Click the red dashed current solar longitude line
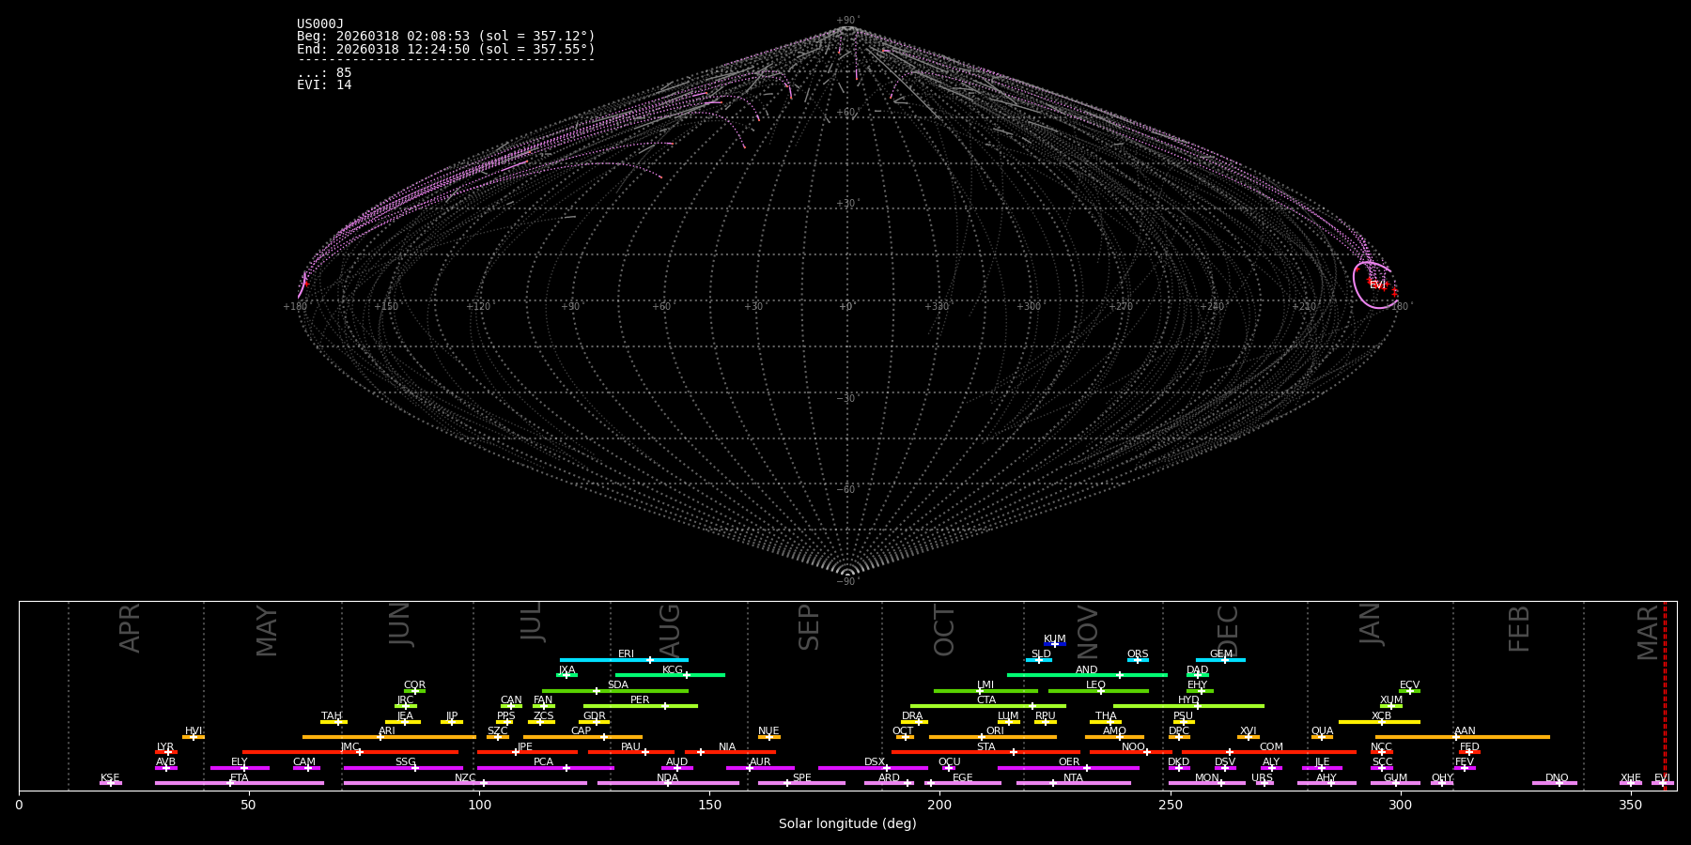 pyautogui.click(x=1665, y=695)
